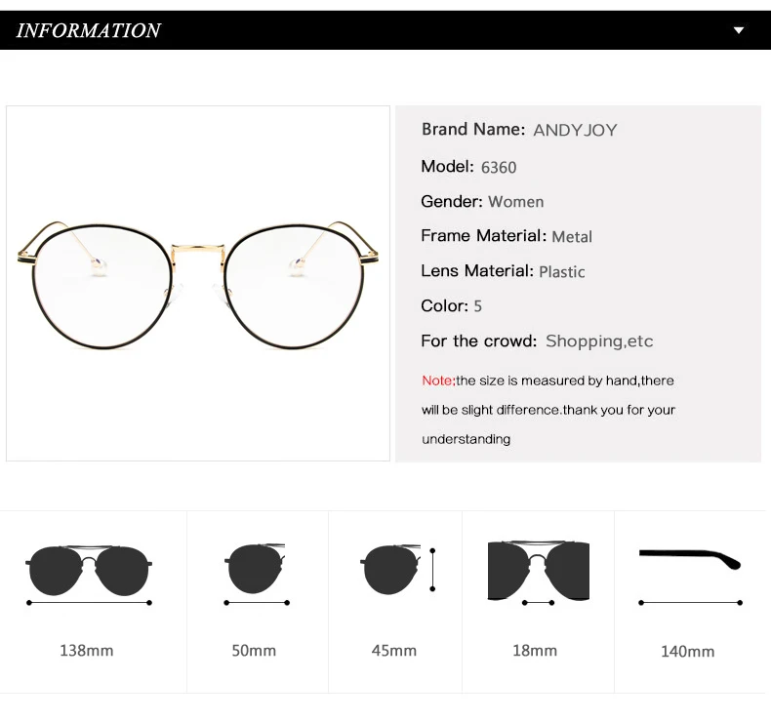Click the 140mm temple length label
771x721 pixels.
[687, 651]
